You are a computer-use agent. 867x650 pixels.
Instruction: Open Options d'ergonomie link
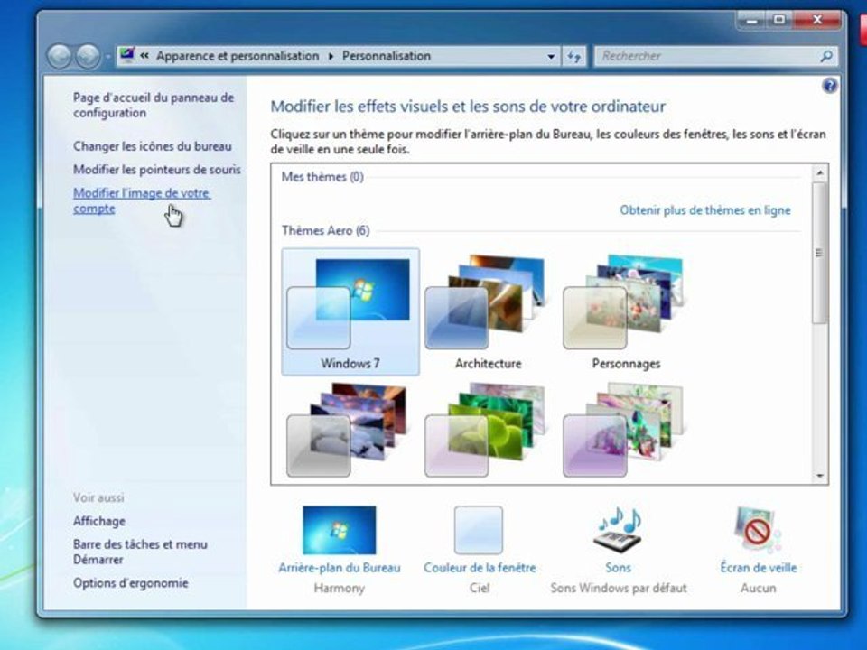pos(130,583)
